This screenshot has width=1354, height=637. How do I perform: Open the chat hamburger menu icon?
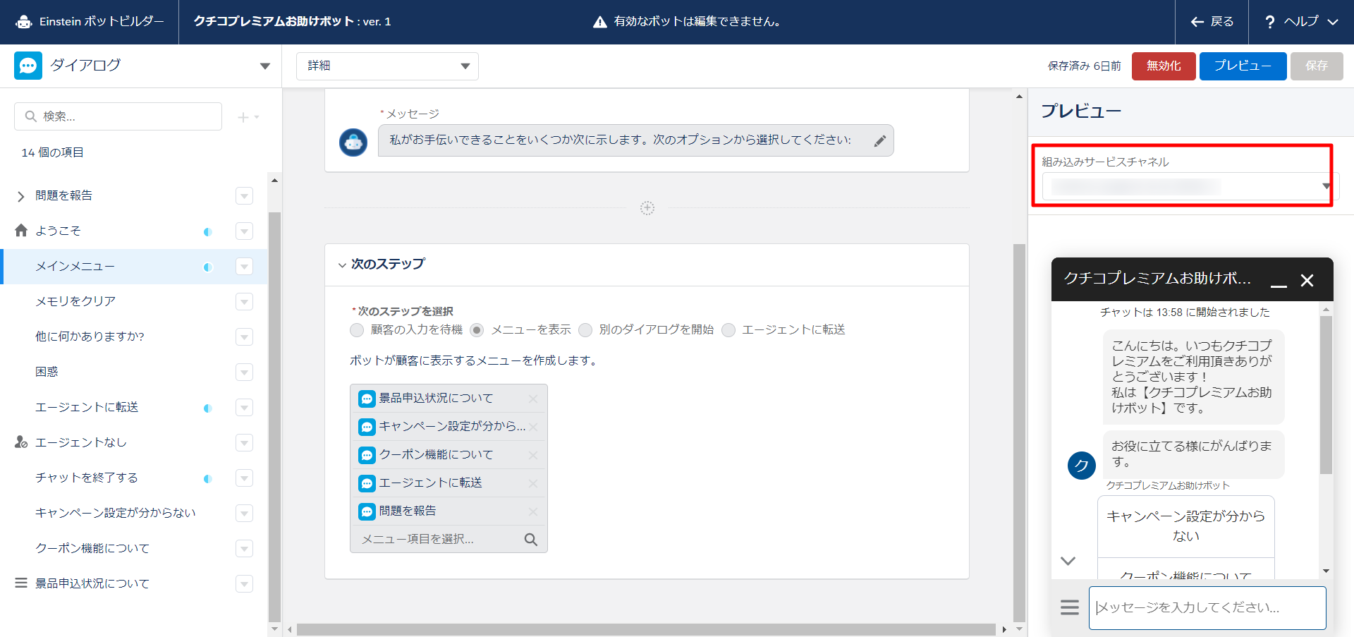click(x=1069, y=607)
